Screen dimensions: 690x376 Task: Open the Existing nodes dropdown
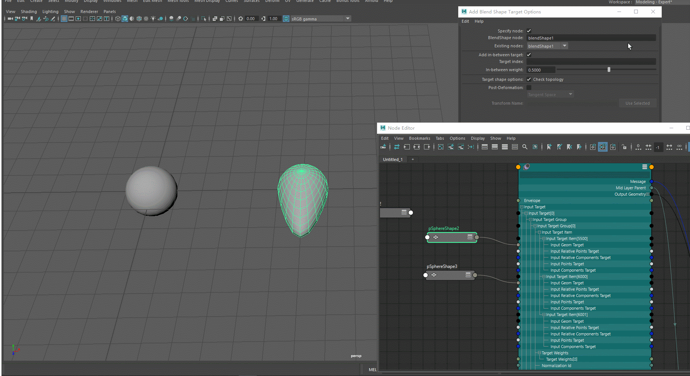pyautogui.click(x=565, y=46)
